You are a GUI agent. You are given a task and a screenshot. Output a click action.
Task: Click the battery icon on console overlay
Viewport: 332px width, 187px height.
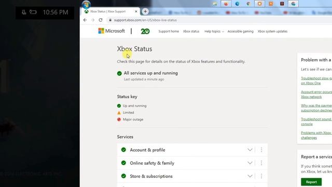click(x=33, y=12)
